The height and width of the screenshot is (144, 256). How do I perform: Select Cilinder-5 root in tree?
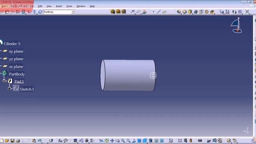click(x=12, y=44)
